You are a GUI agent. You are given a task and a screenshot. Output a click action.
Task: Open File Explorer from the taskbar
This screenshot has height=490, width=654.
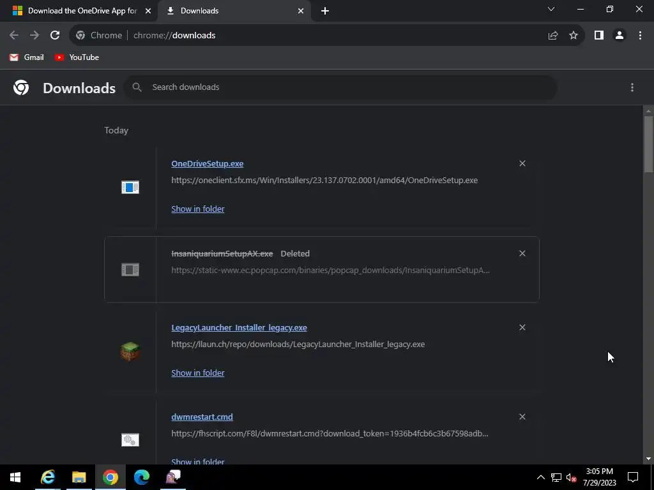(x=79, y=477)
